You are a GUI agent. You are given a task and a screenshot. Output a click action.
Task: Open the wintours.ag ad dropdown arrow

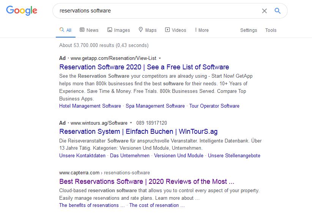pyautogui.click(x=131, y=123)
